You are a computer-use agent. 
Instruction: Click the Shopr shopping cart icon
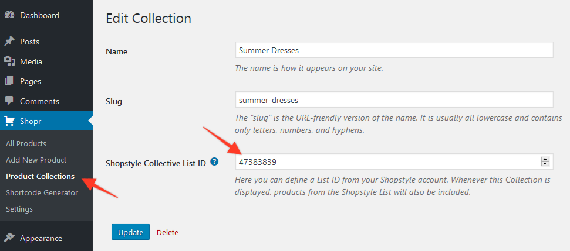tap(9, 121)
